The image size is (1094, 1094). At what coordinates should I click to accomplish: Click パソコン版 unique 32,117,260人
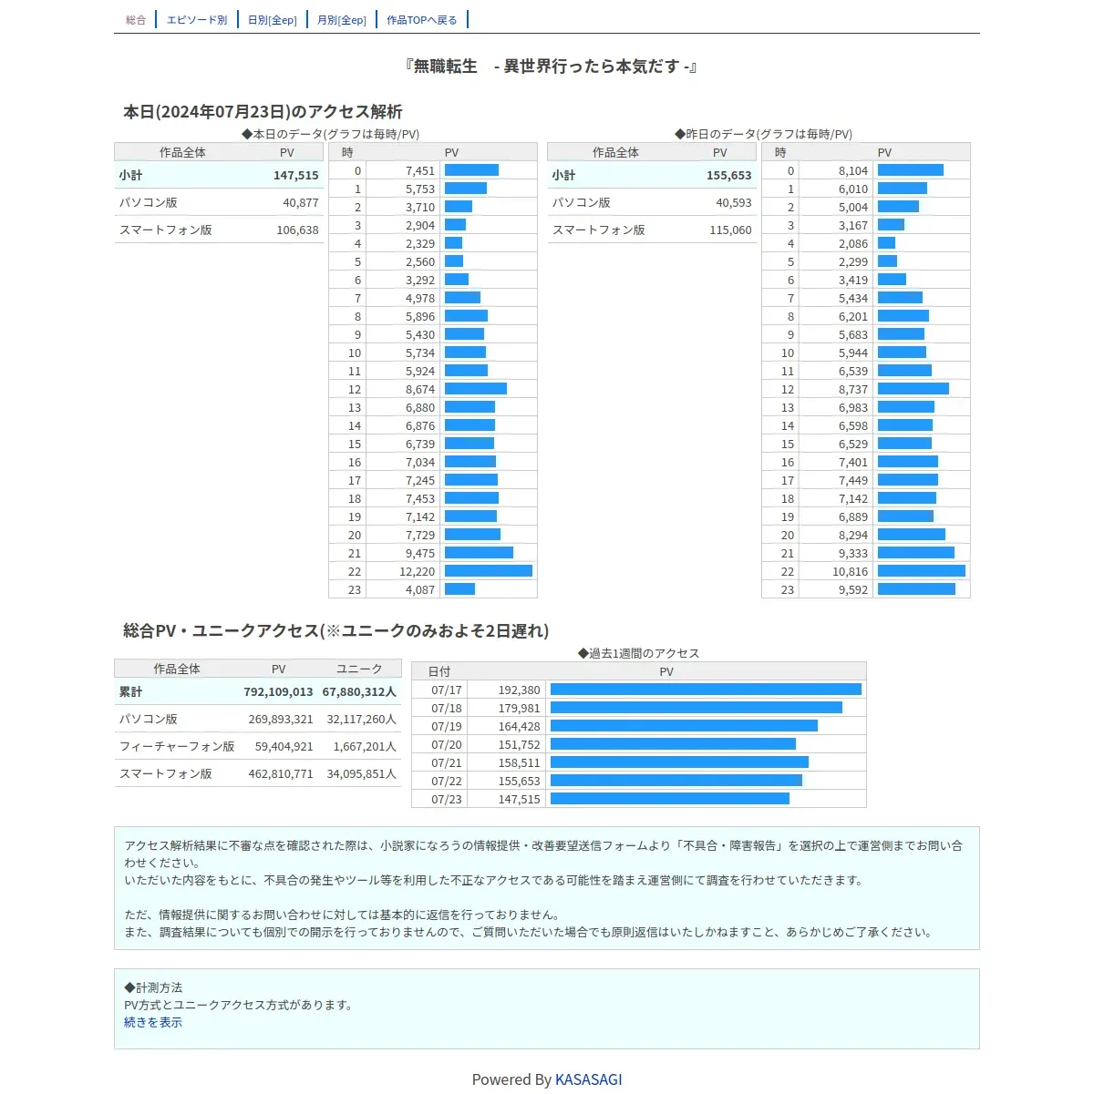[362, 720]
